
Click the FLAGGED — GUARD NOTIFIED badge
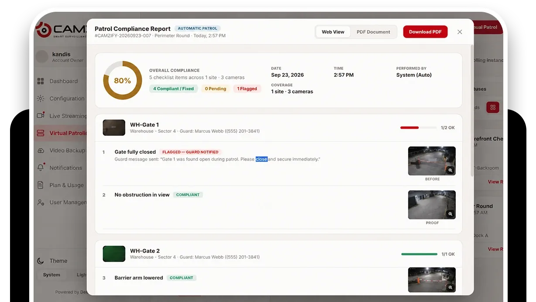[x=191, y=152]
